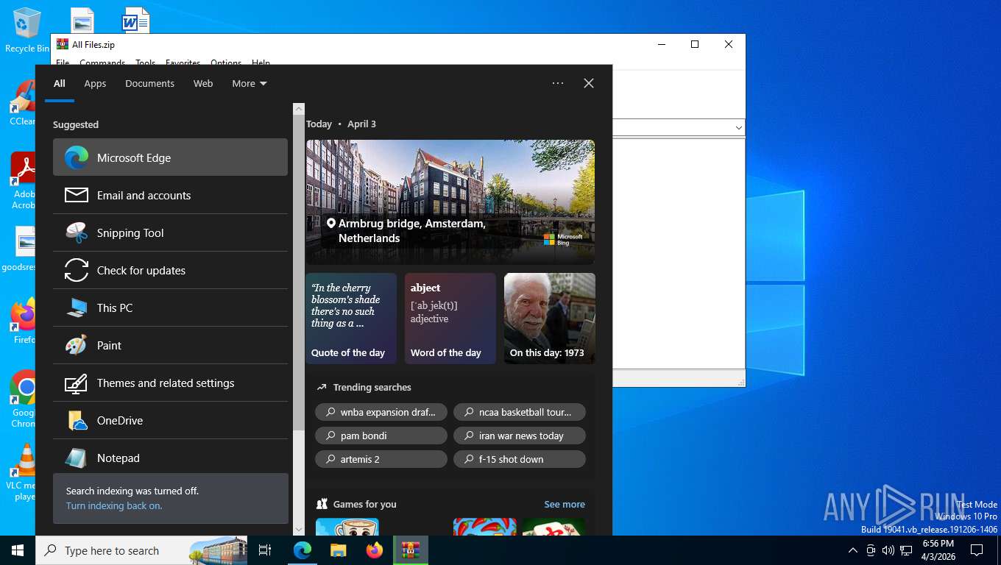Switch to Web search tab
Screen dimensions: 1001x565
(x=203, y=84)
